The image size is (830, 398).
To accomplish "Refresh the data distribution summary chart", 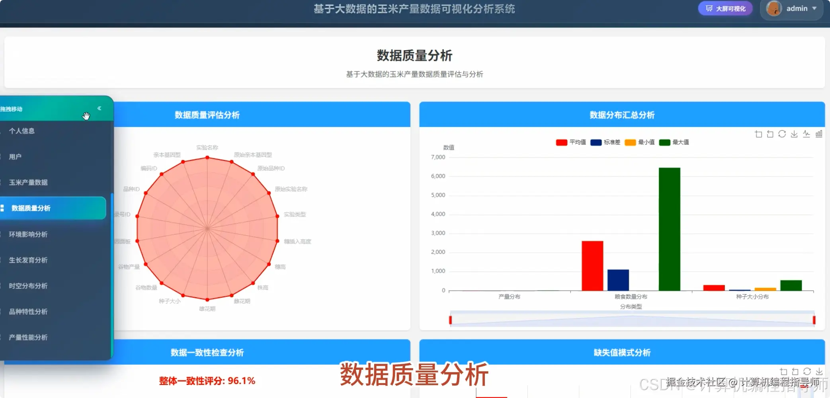I will (x=781, y=134).
